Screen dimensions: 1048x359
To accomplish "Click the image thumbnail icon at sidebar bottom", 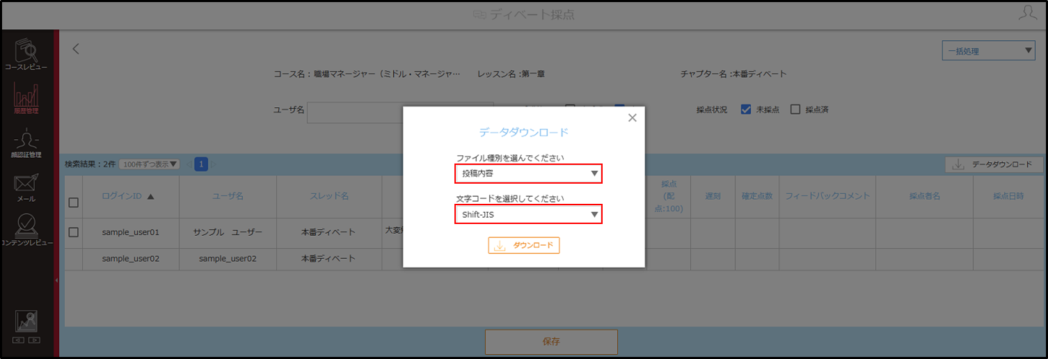I will (26, 321).
